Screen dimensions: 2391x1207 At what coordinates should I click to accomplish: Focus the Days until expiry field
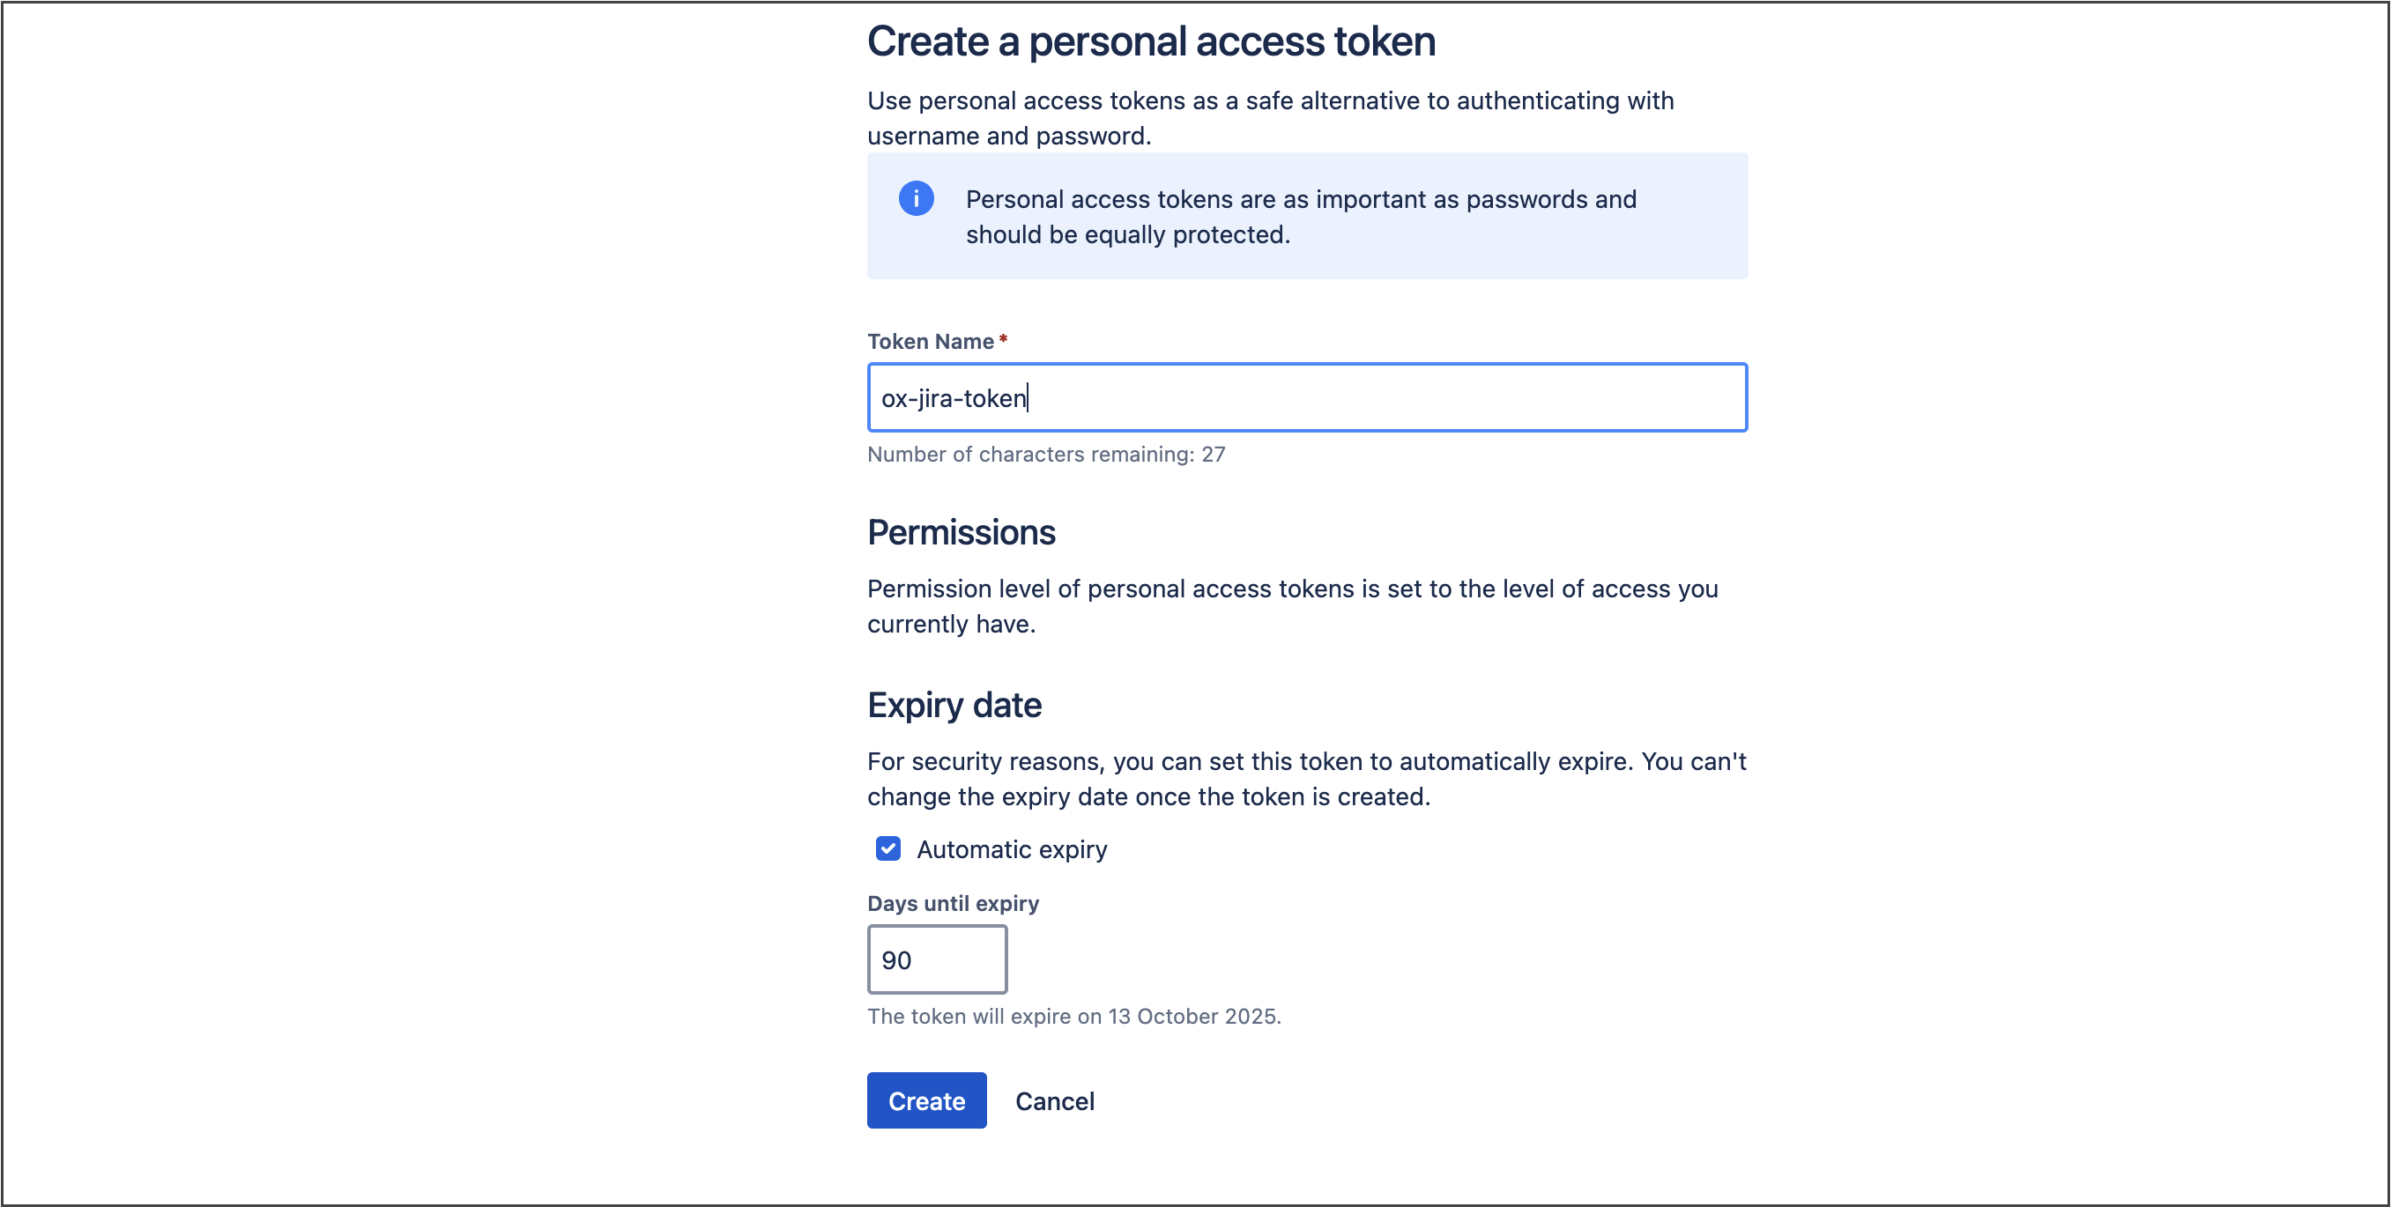point(937,959)
